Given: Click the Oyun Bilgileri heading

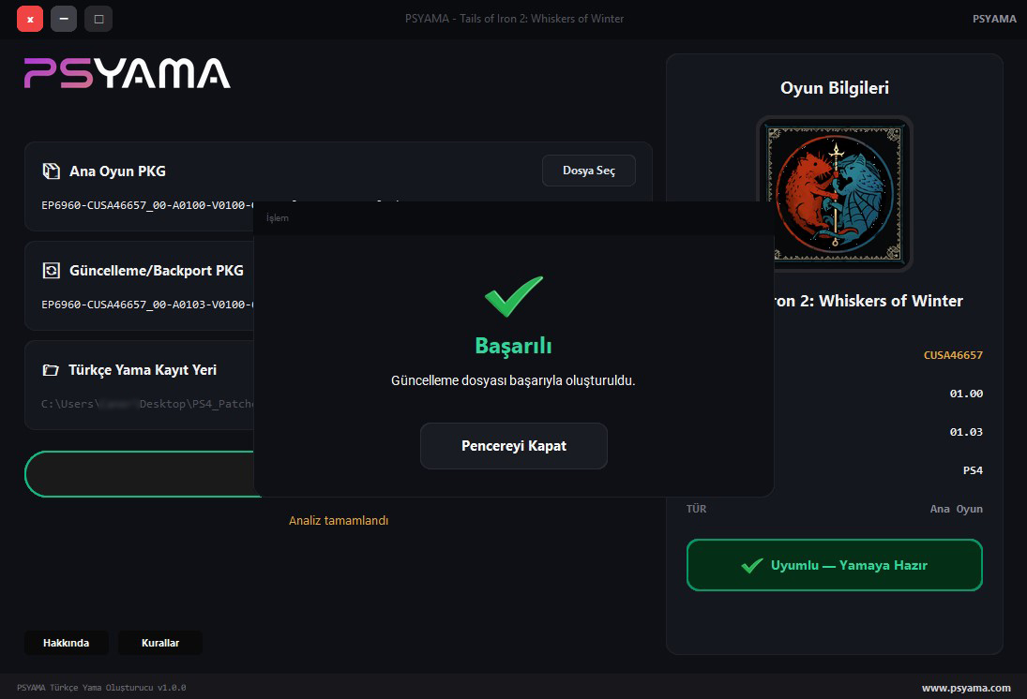Looking at the screenshot, I should pyautogui.click(x=835, y=88).
